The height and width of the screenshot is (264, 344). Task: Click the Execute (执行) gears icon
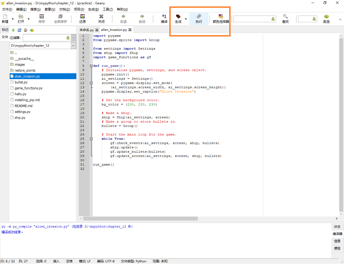(x=199, y=17)
